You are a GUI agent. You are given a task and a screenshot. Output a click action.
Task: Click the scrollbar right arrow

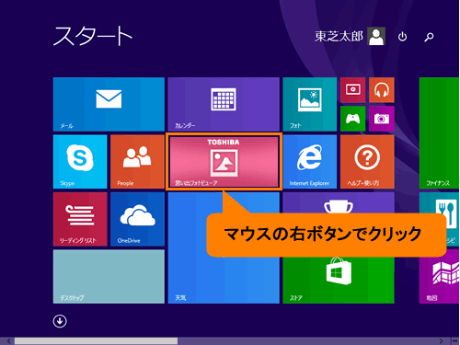pos(441,341)
